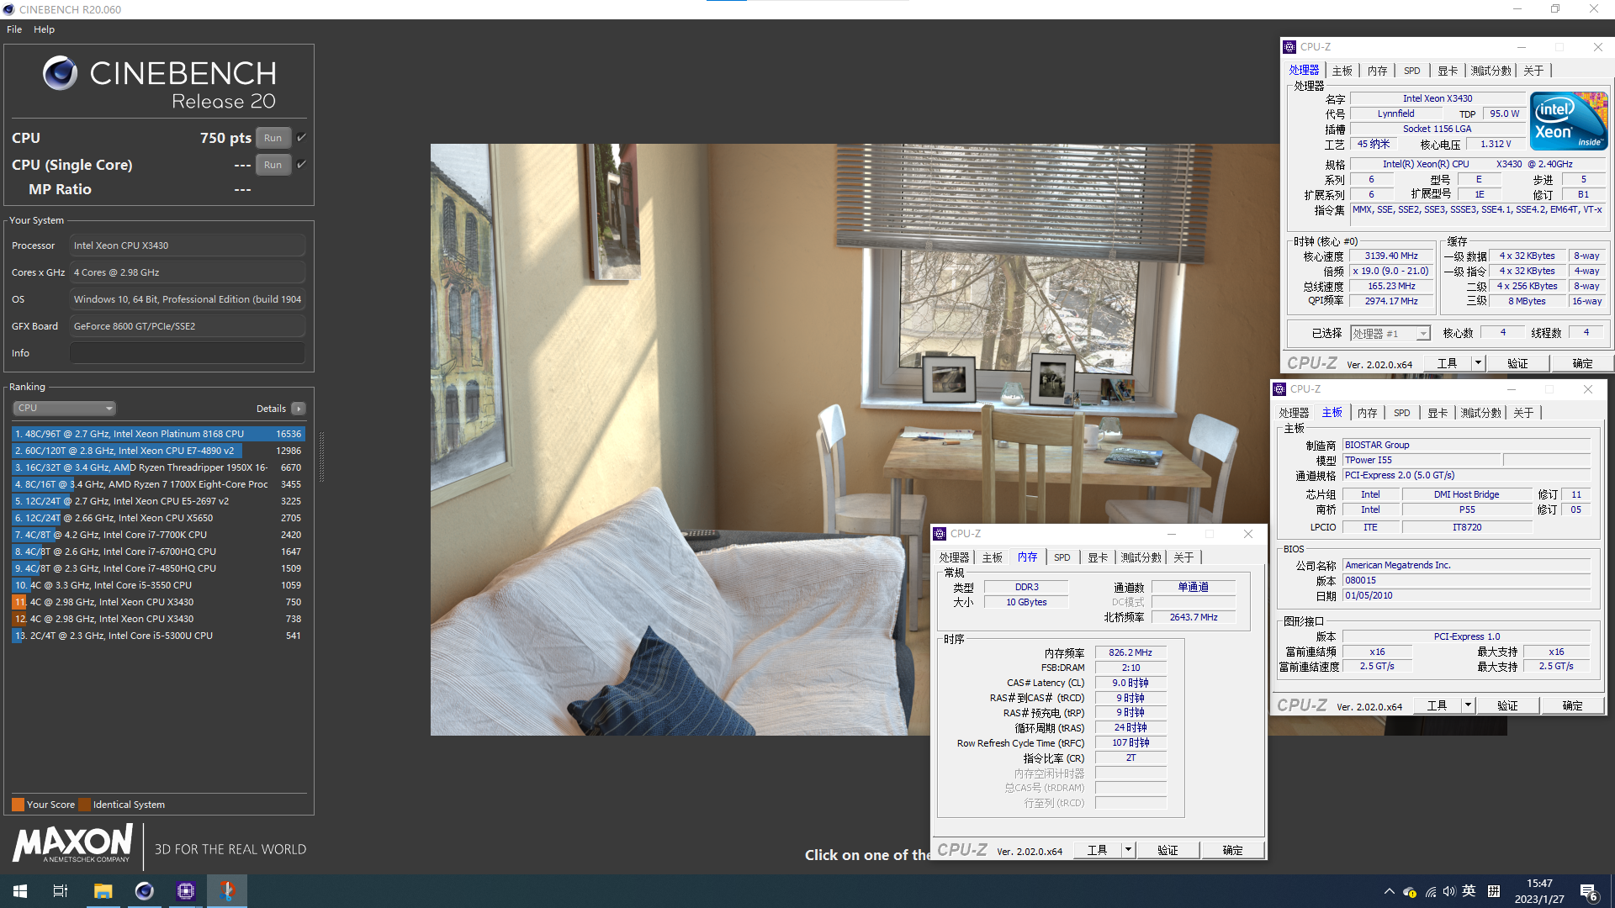
Task: Open tools dropdown arrow in memory window
Action: (1128, 850)
